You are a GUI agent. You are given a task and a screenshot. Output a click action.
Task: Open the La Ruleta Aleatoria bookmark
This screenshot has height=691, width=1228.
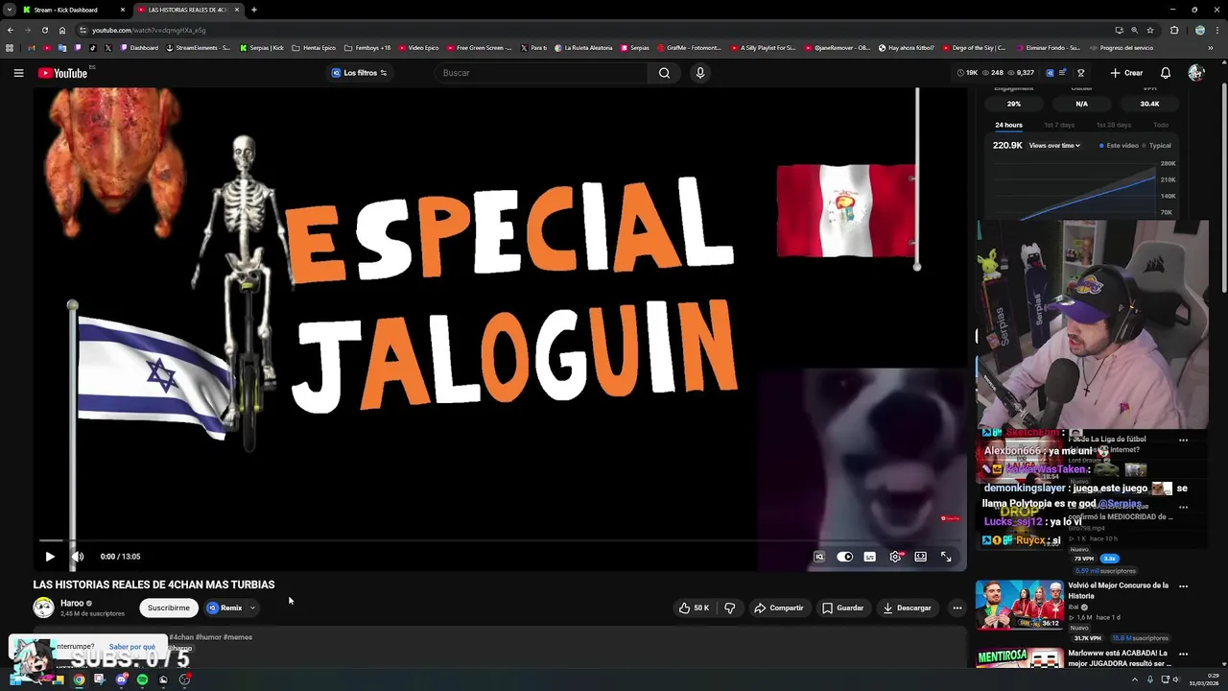582,48
